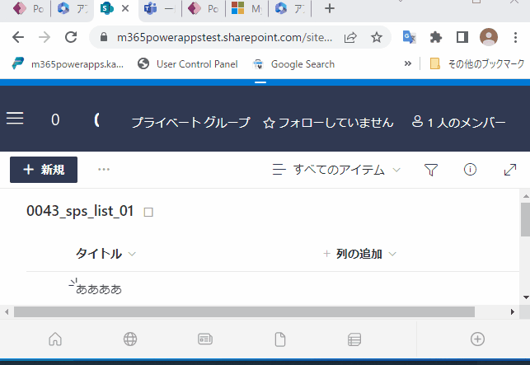This screenshot has width=530, height=365.
Task: Switch to the Teams browser tab
Action: click(x=151, y=9)
